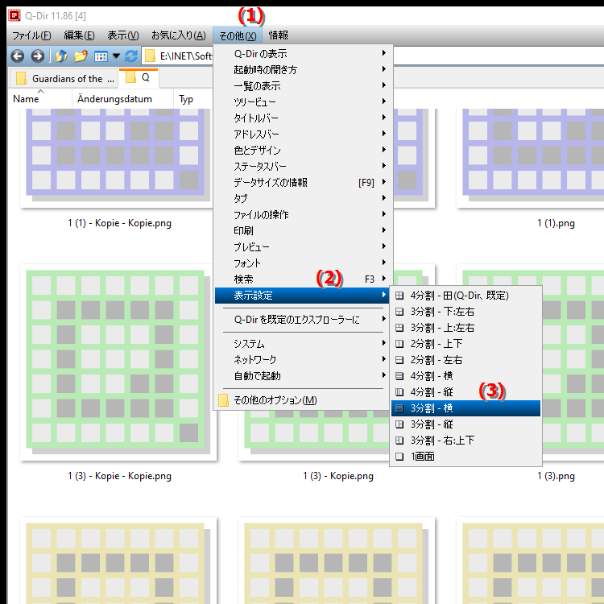Select 自動で起動 menu entry

click(303, 375)
